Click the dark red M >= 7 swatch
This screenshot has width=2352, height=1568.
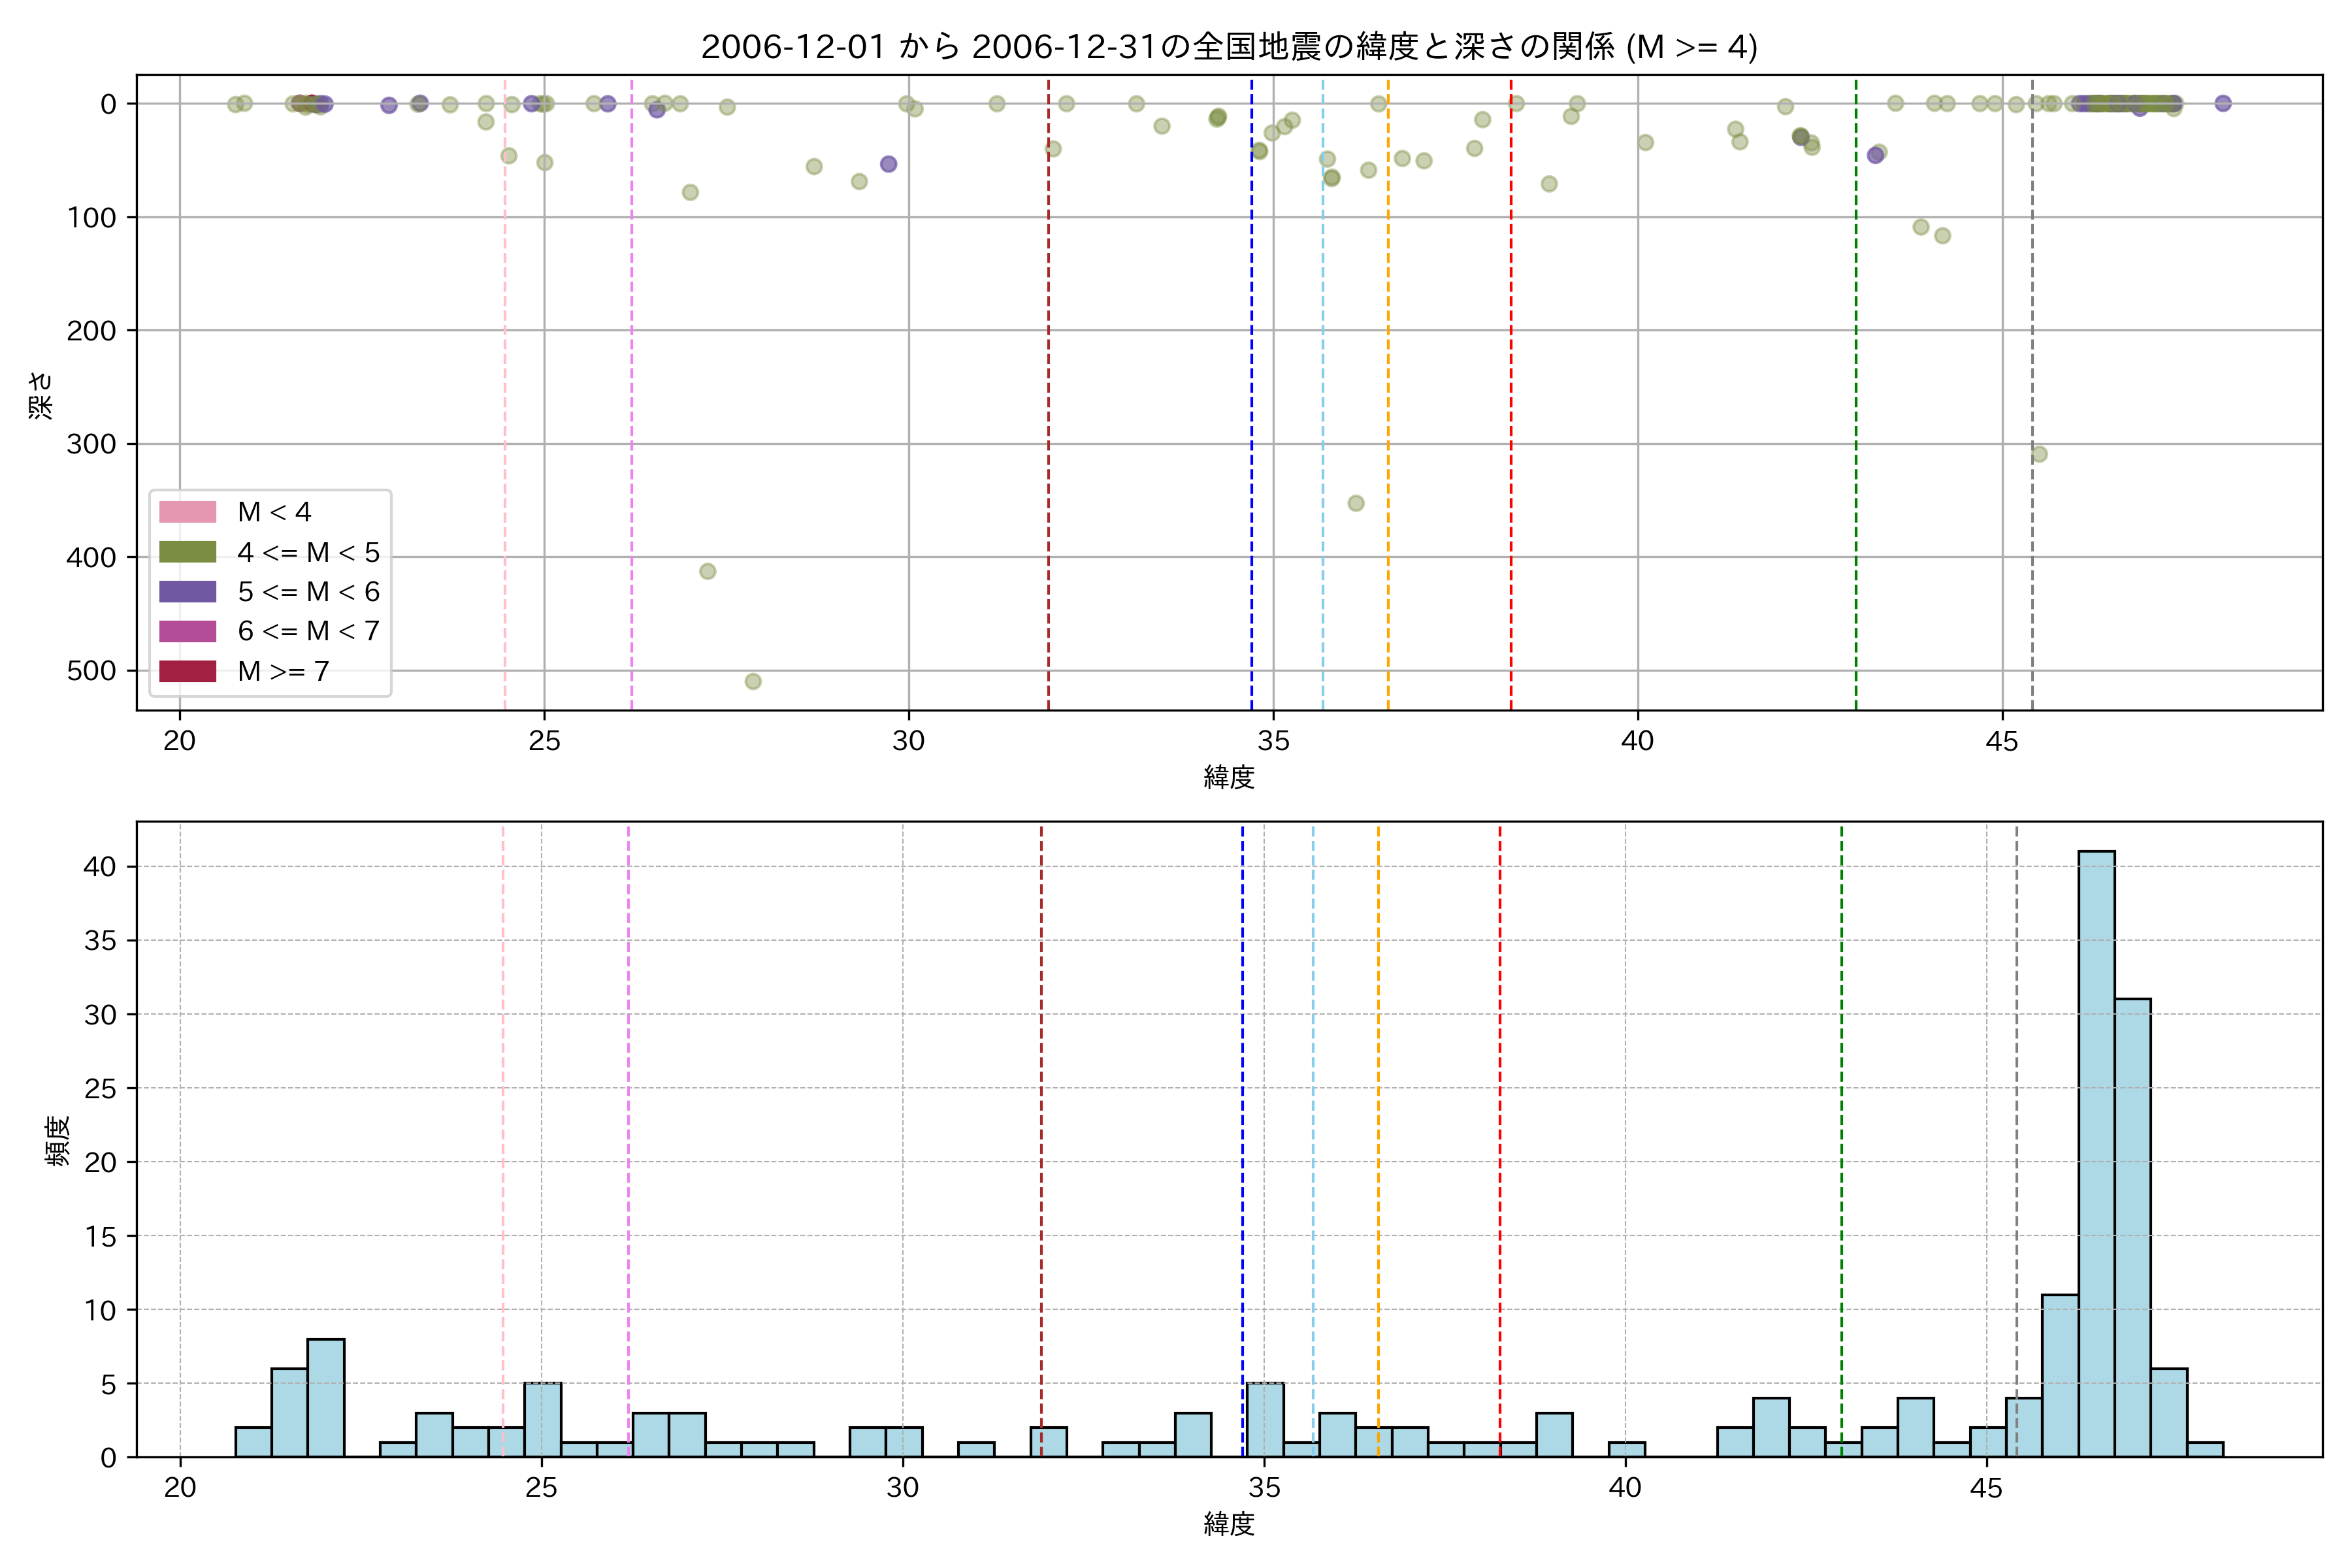pos(187,671)
